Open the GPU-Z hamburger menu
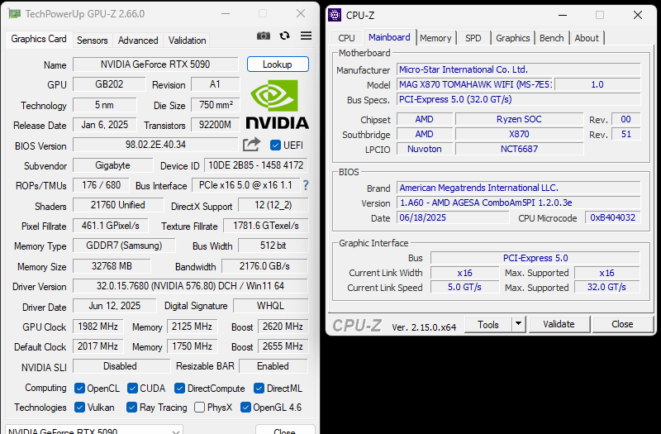Image resolution: width=661 pixels, height=434 pixels. pos(306,36)
